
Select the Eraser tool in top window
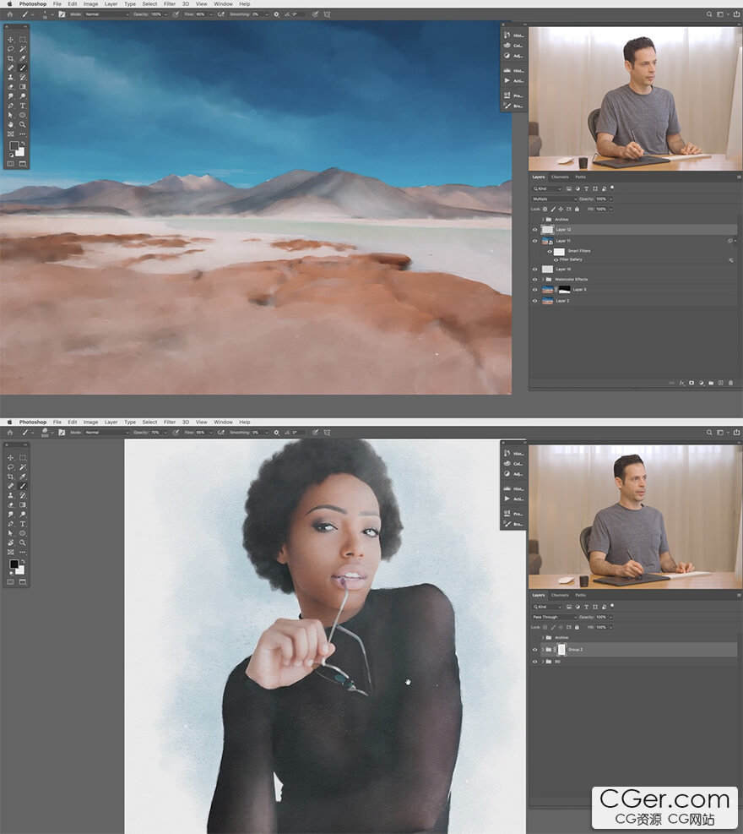11,87
